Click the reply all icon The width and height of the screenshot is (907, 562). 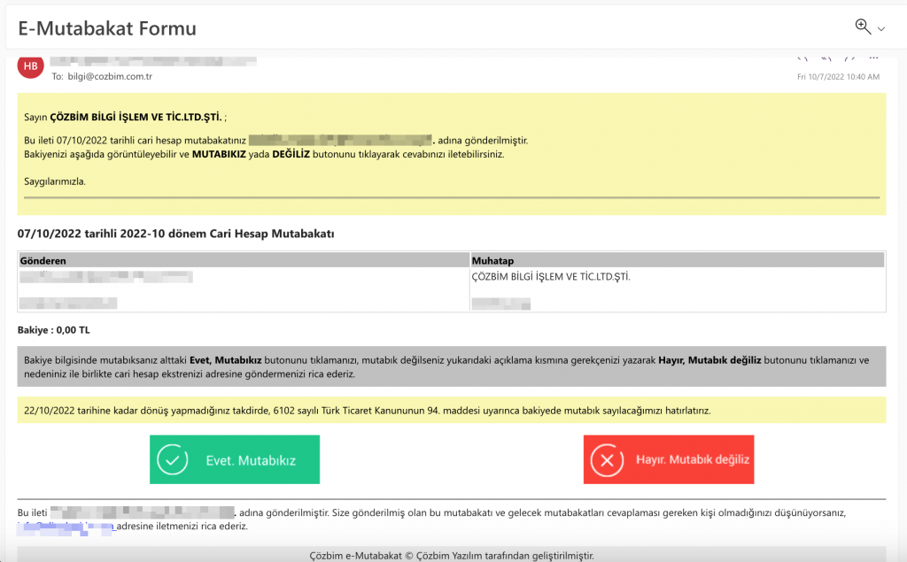[826, 58]
